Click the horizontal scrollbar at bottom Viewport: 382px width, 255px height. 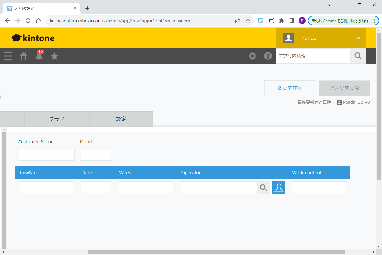pos(216,252)
